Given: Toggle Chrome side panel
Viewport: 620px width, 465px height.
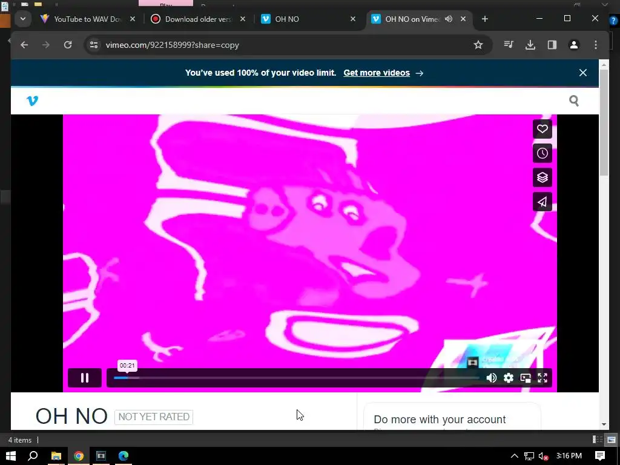Looking at the screenshot, I should [x=552, y=45].
